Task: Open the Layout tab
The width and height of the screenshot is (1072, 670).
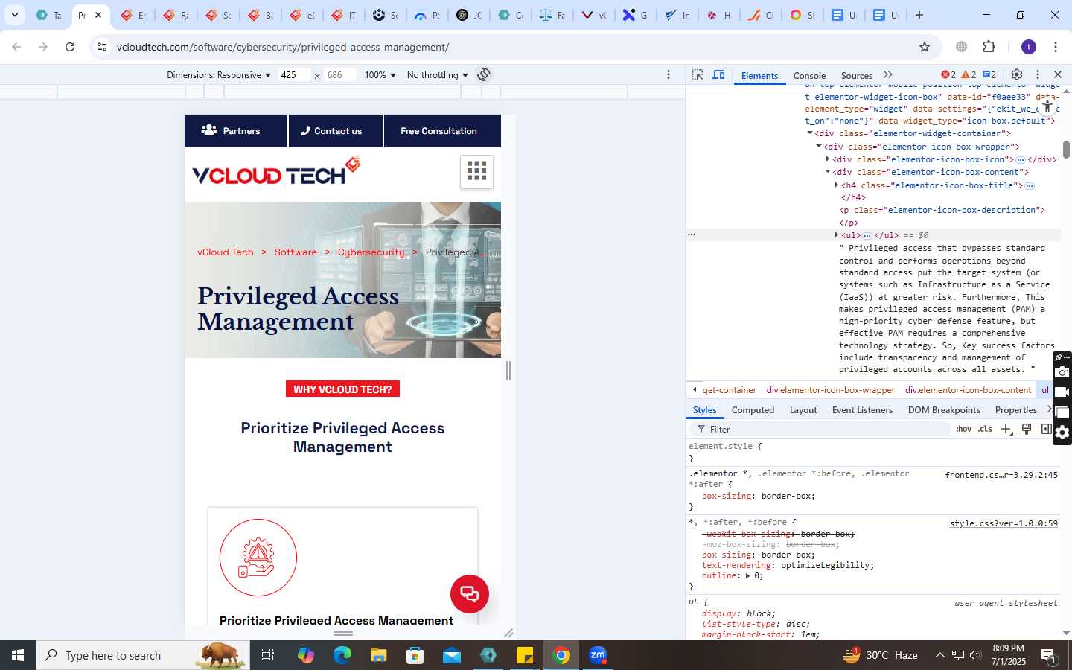Action: click(x=803, y=410)
